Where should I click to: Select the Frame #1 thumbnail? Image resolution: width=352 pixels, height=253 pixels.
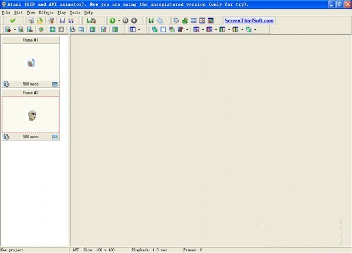point(31,62)
